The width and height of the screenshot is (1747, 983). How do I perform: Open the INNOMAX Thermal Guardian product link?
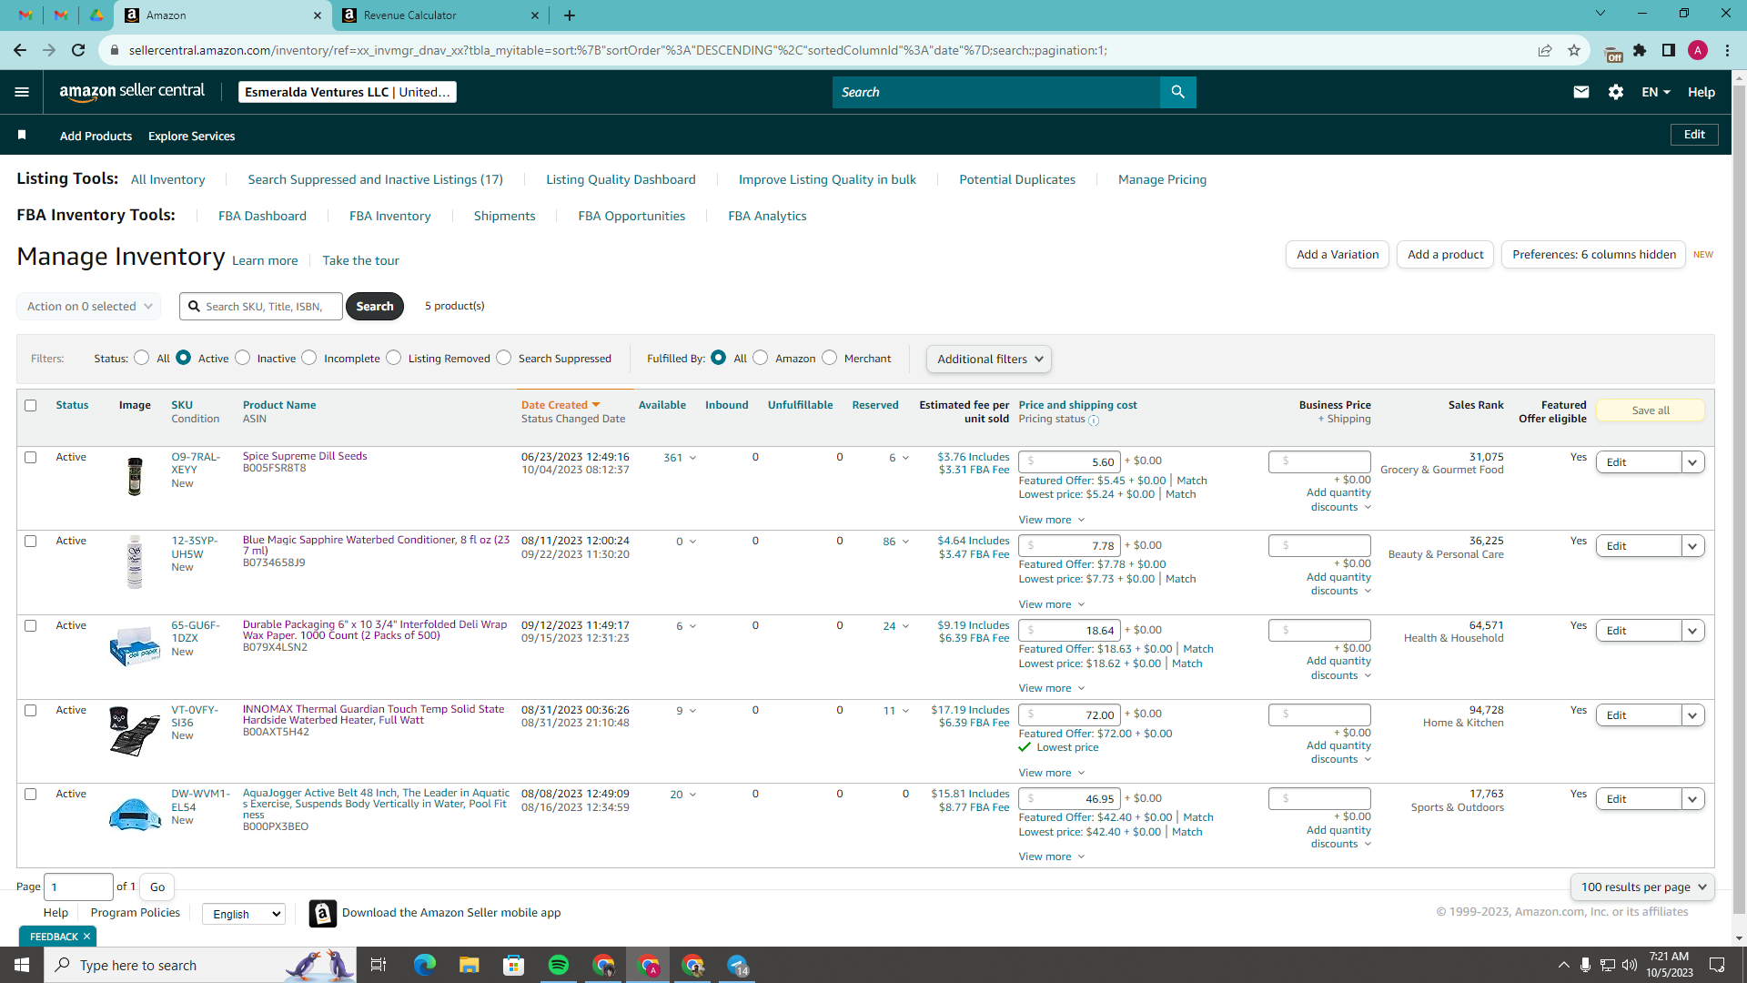coord(373,714)
